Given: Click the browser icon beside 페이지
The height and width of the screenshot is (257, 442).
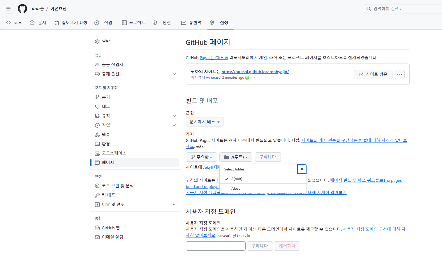Looking at the screenshot, I should coord(97,163).
